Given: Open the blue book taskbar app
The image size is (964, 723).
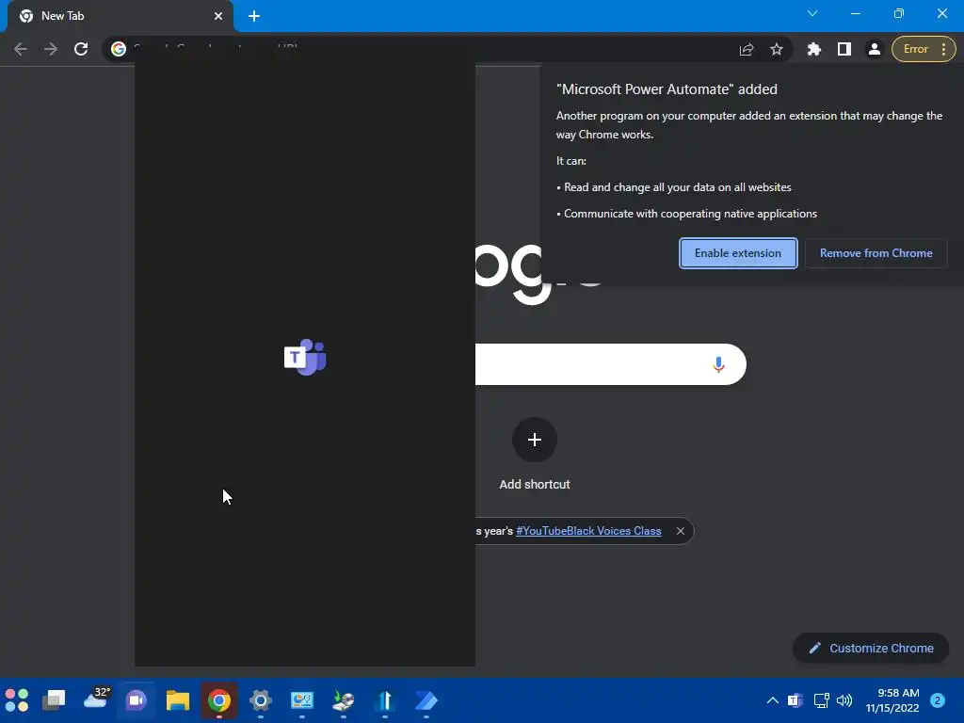Looking at the screenshot, I should pyautogui.click(x=385, y=700).
